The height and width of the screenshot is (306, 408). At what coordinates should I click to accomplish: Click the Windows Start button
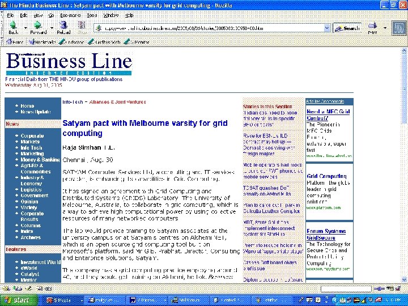[x=18, y=300]
